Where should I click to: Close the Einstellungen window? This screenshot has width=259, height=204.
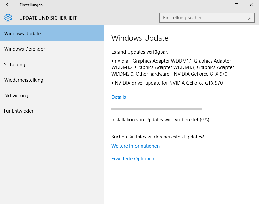click(251, 5)
